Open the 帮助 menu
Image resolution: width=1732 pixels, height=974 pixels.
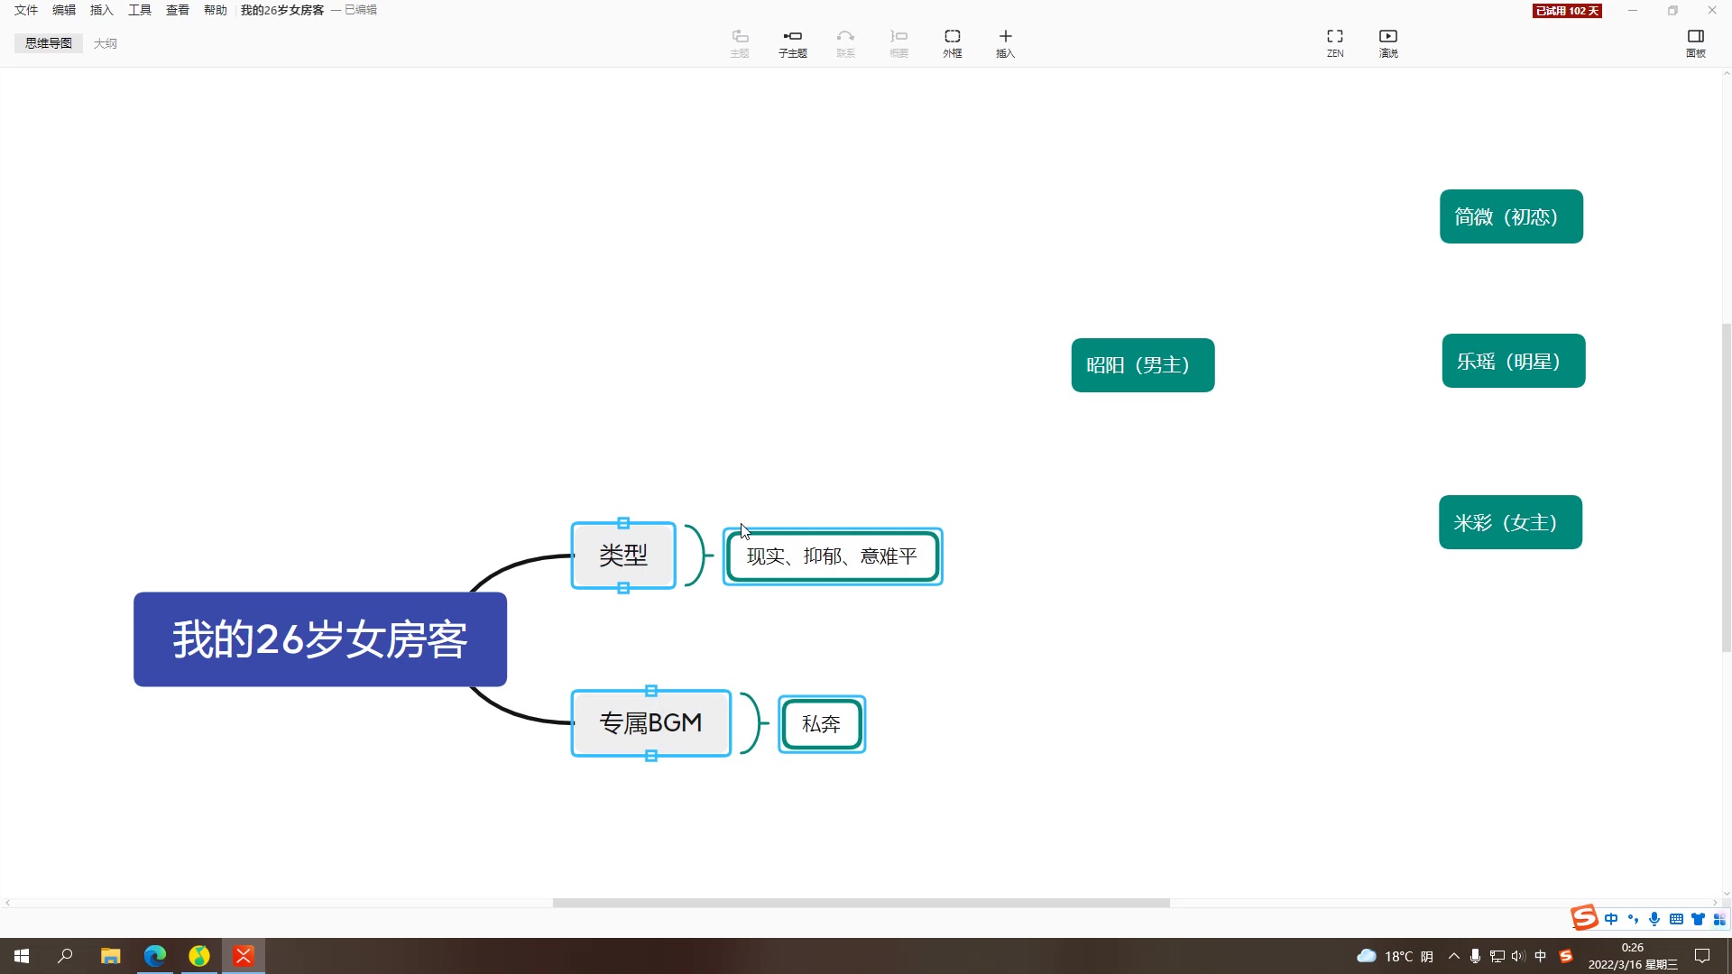[216, 10]
